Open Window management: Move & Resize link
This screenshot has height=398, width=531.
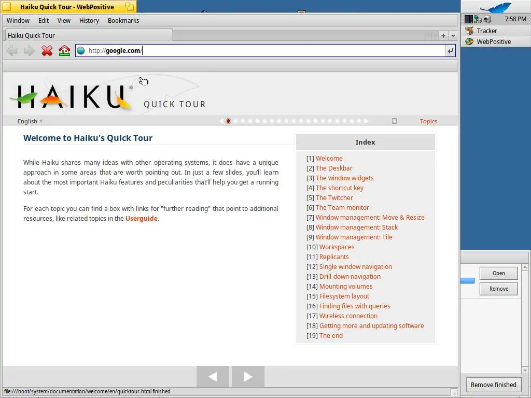(370, 217)
